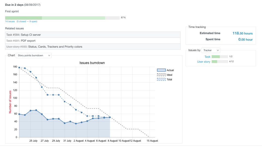
Task: Show the 5 closed issues
Action: (22, 21)
